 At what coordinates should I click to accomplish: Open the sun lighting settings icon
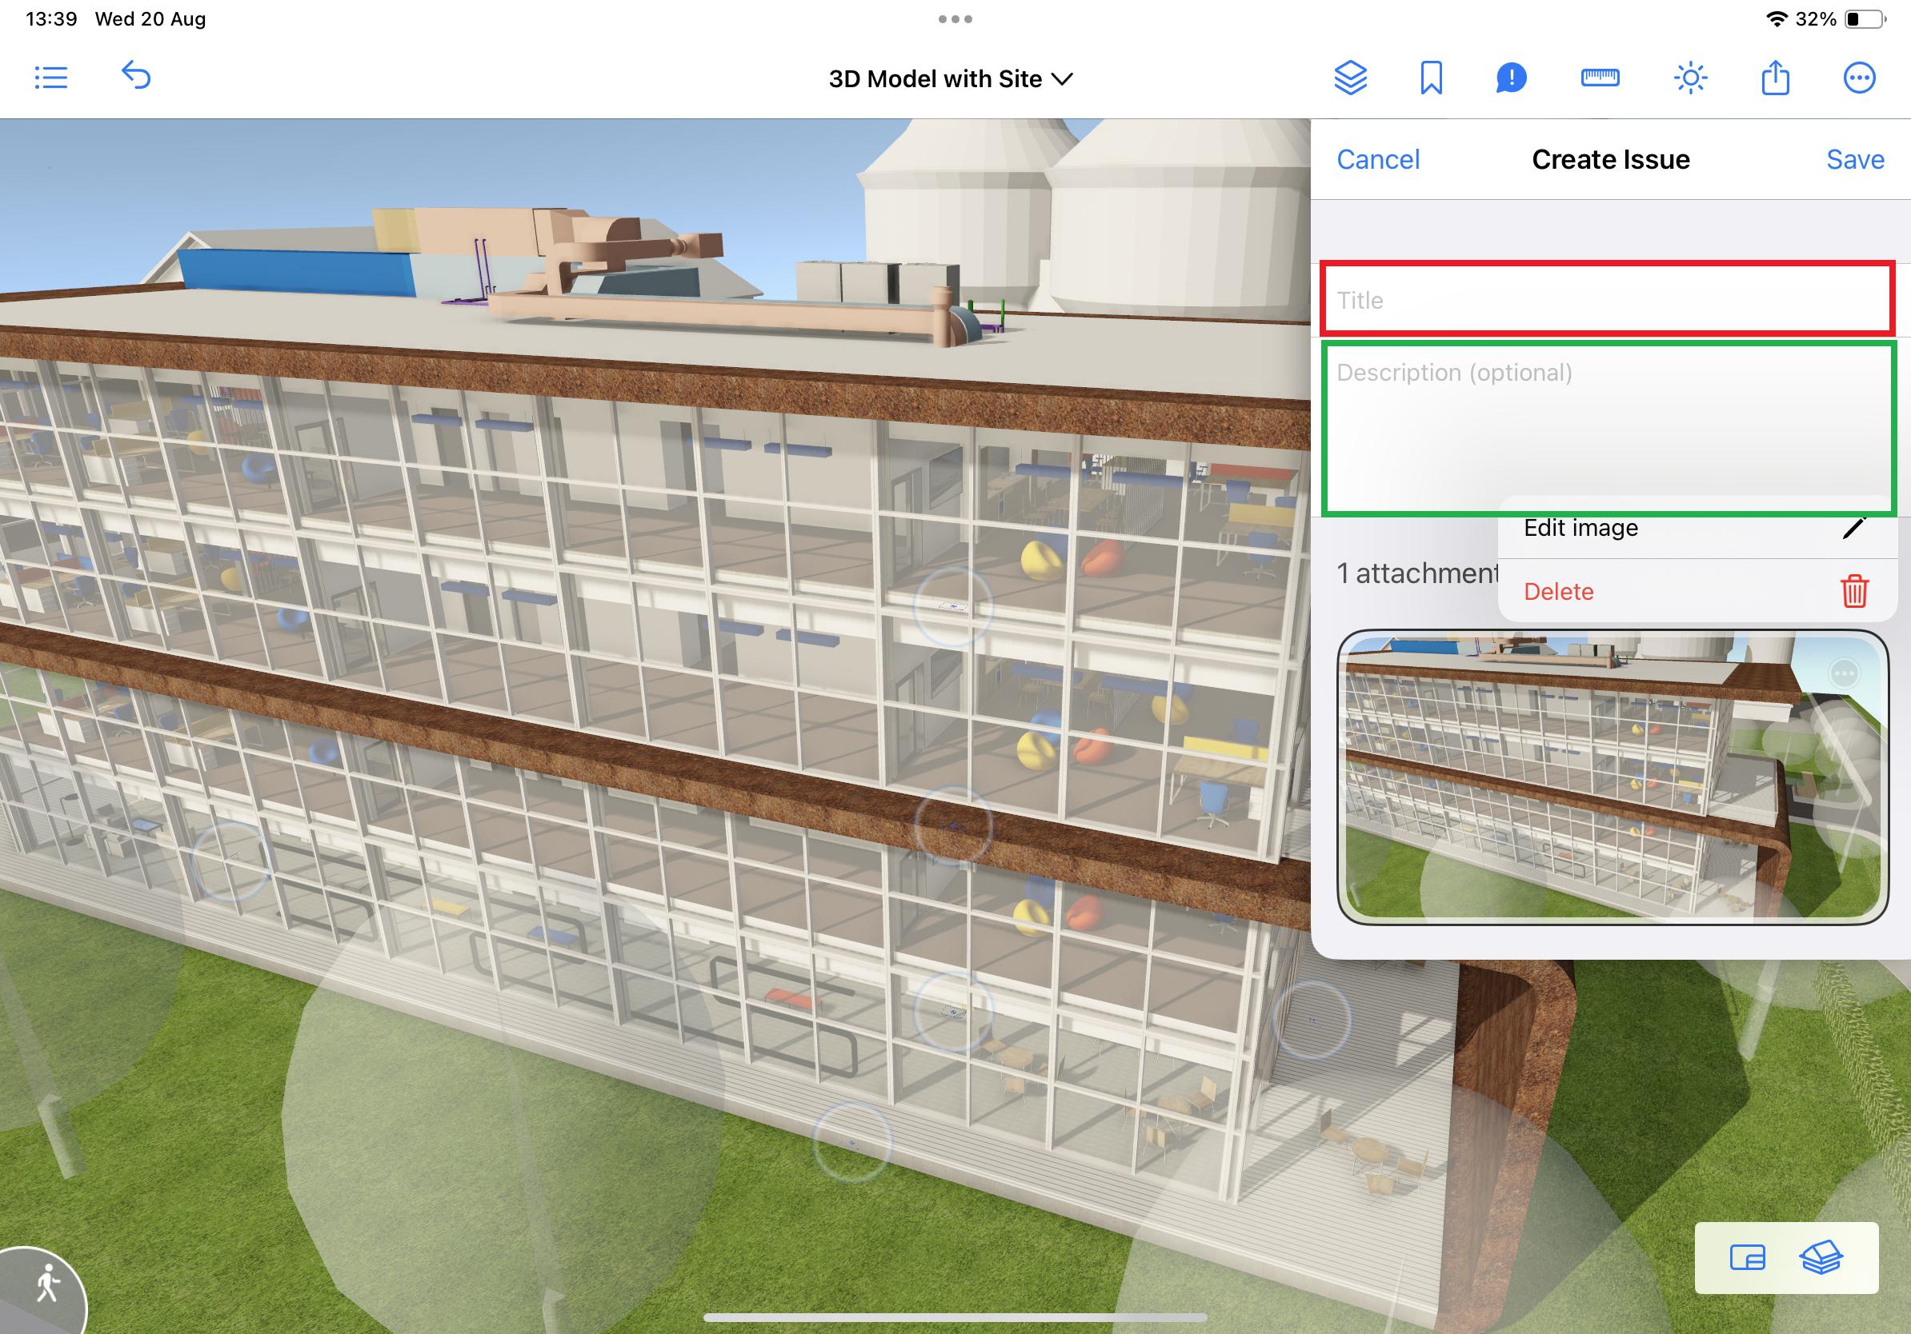(1689, 78)
